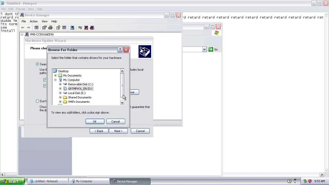This screenshot has height=185, width=329.
Task: Click the Update Driver toolbar icon
Action: tap(80, 27)
